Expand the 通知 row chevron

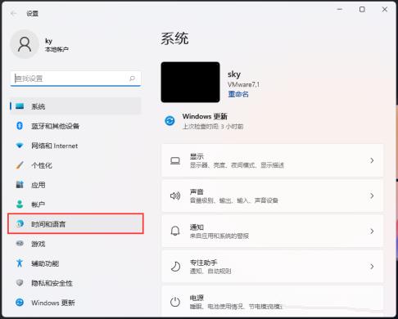pos(372,231)
